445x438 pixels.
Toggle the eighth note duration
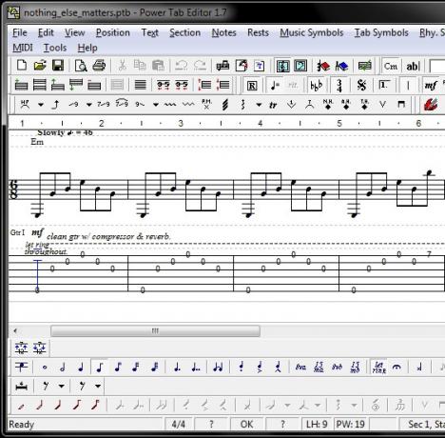pos(100,367)
